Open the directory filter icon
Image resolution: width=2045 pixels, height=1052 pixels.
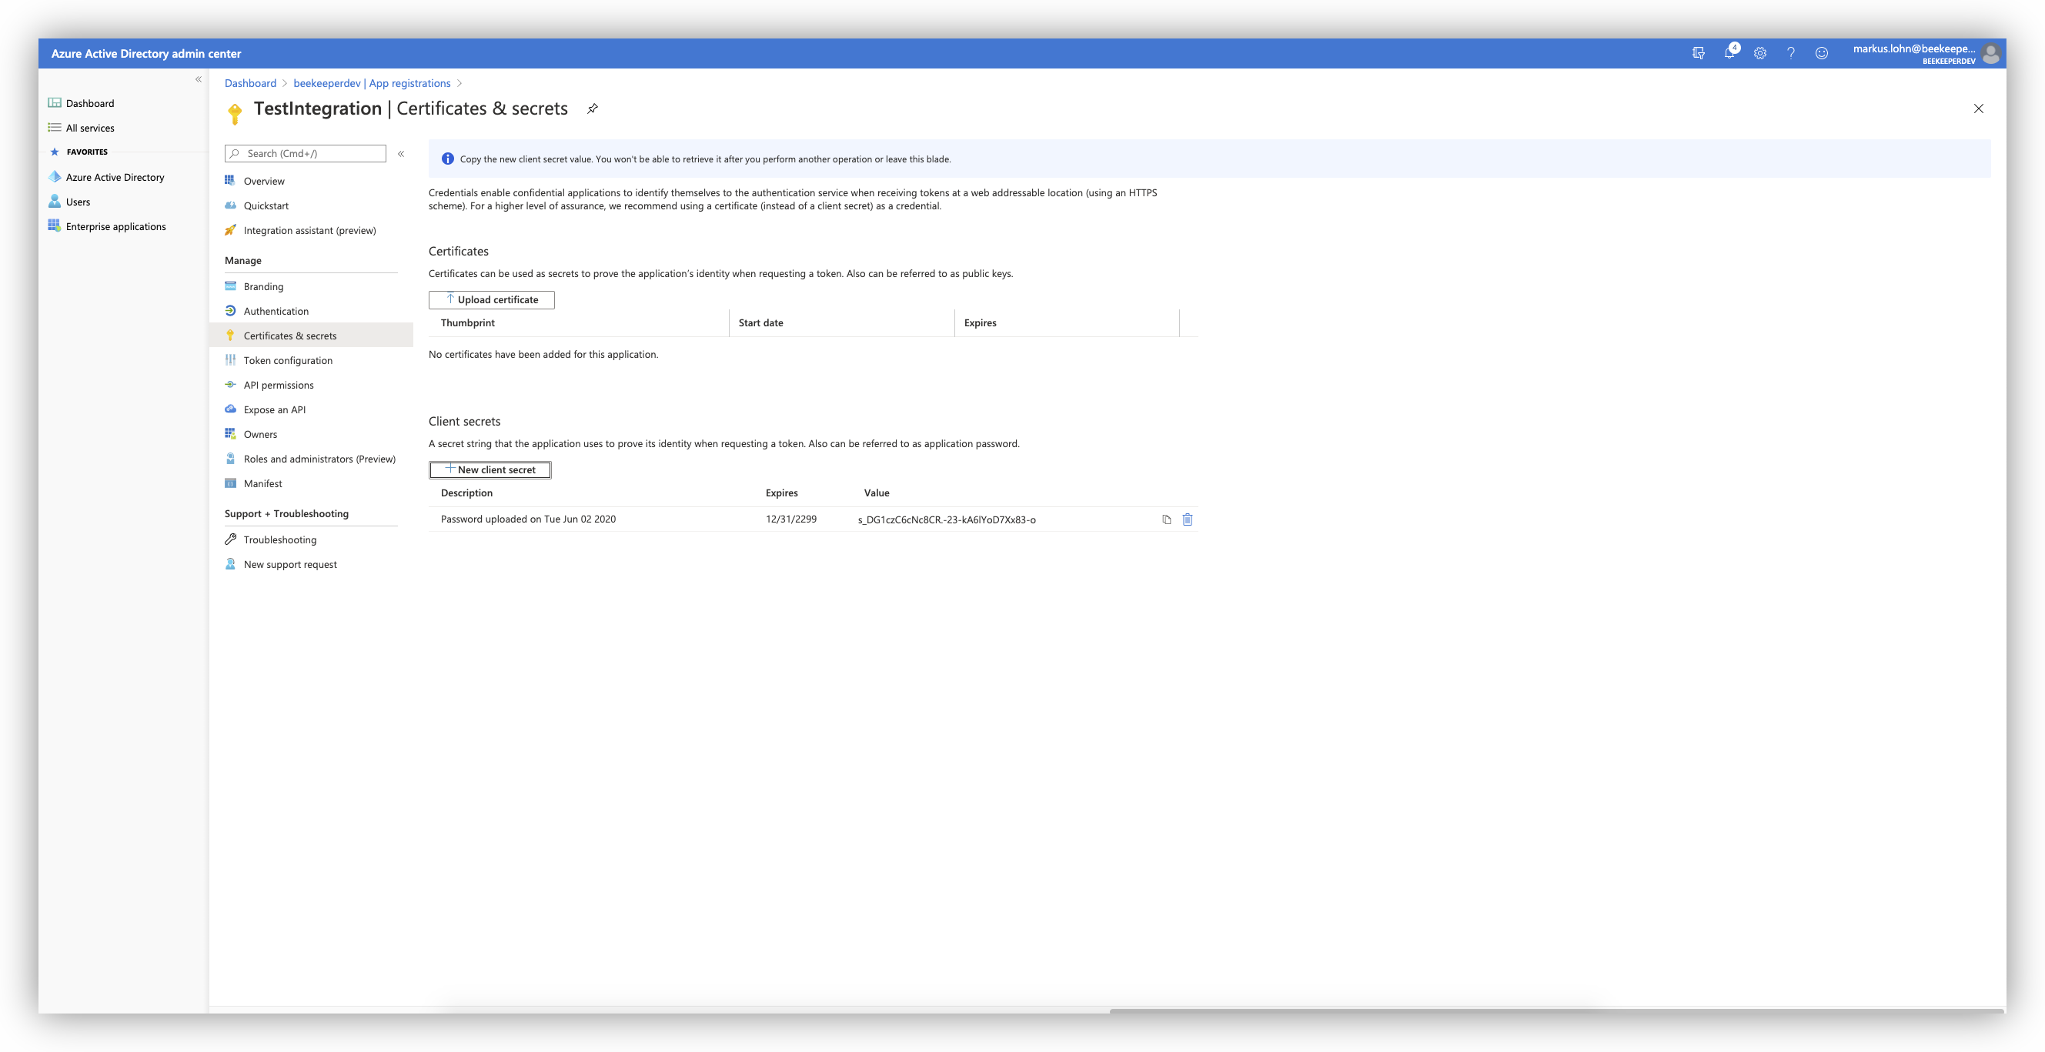pos(1699,52)
